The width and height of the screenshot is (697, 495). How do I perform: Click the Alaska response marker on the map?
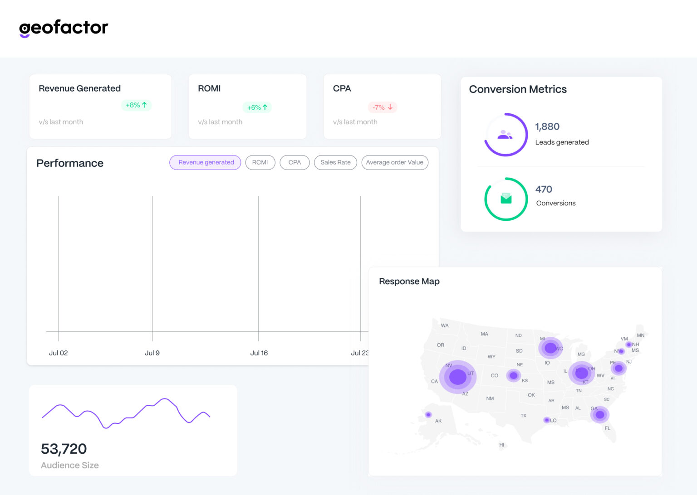428,414
